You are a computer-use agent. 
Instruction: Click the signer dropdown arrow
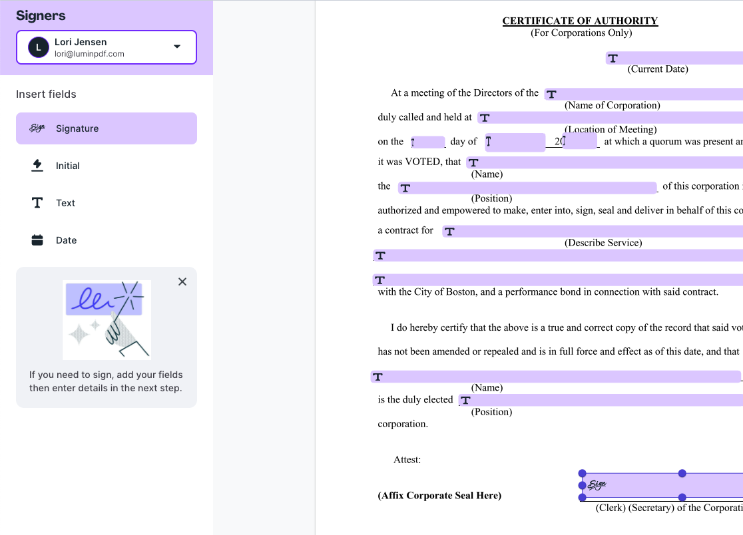point(176,47)
